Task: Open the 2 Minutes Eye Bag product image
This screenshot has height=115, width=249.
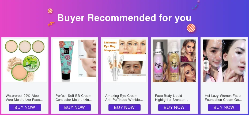Action: [x=124, y=61]
